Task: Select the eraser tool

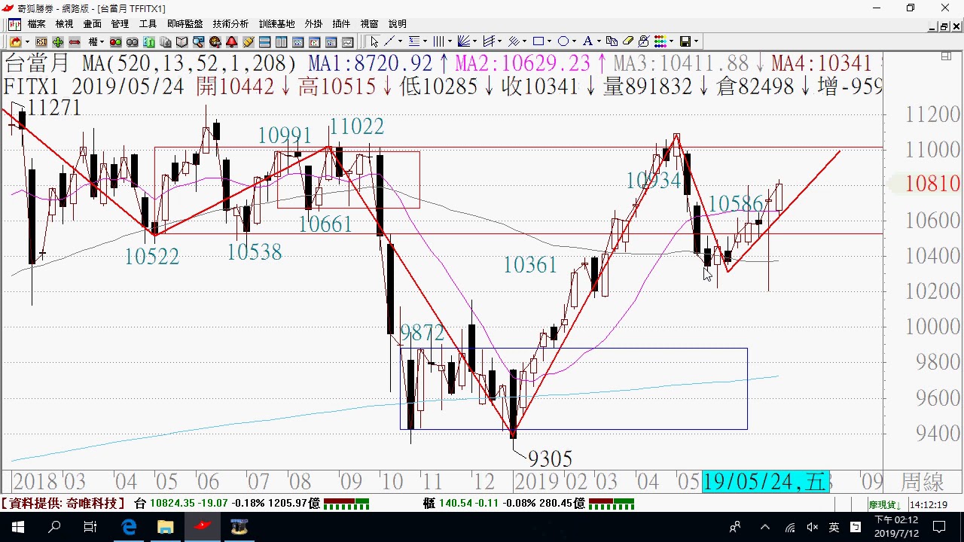Action: pyautogui.click(x=627, y=41)
